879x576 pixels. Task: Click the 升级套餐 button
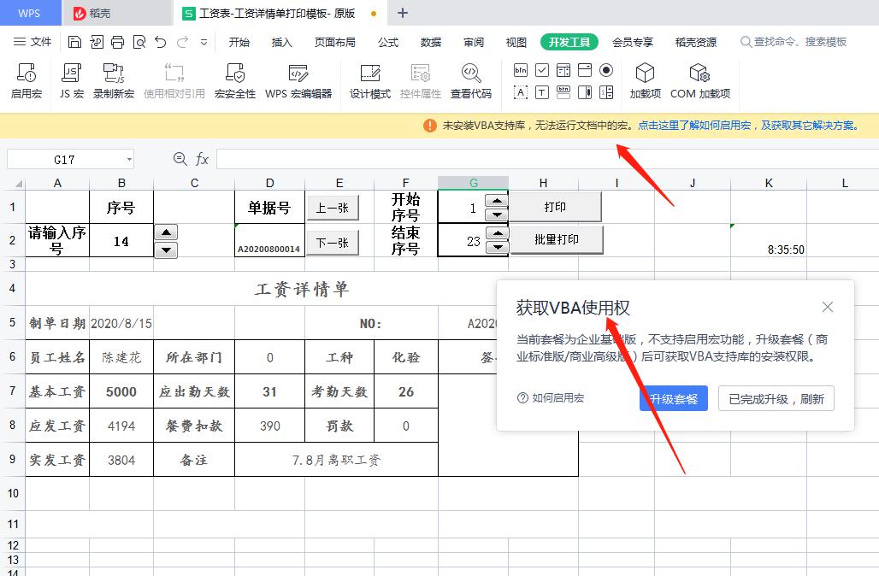coord(673,398)
